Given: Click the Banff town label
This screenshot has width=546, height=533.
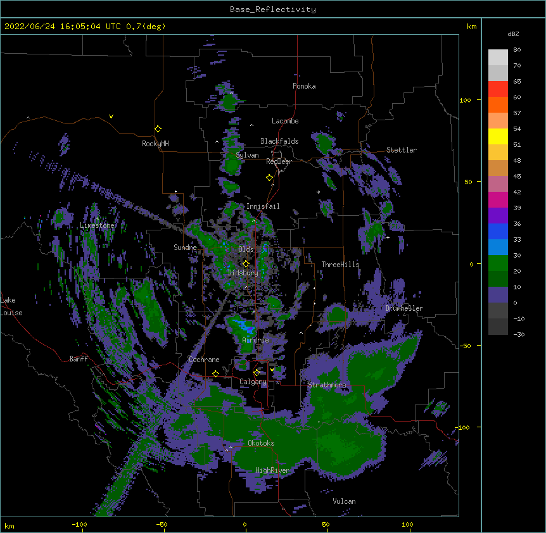Looking at the screenshot, I should [79, 359].
